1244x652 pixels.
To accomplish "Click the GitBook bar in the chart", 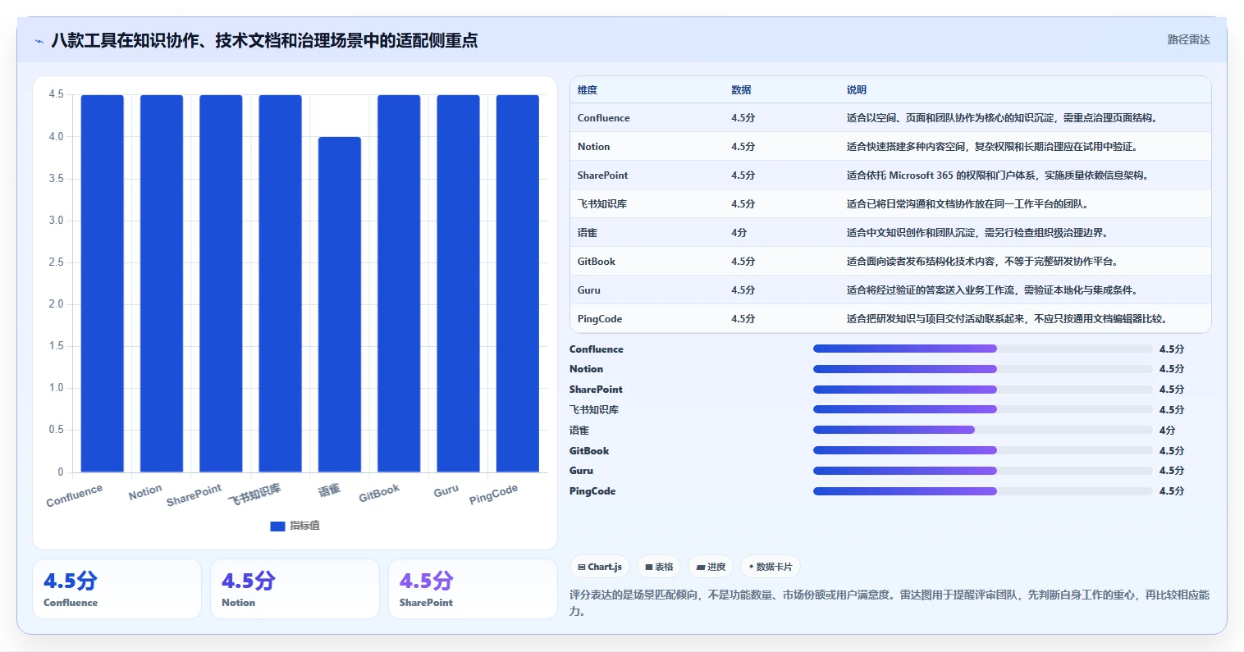I will tap(399, 284).
